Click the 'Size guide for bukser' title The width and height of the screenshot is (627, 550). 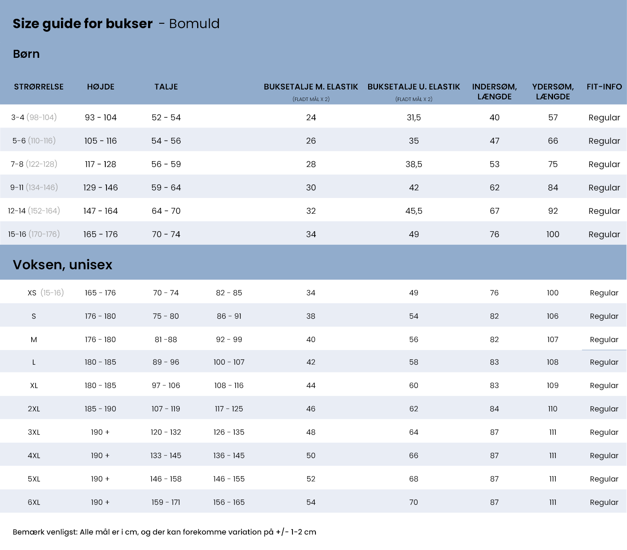[82, 24]
